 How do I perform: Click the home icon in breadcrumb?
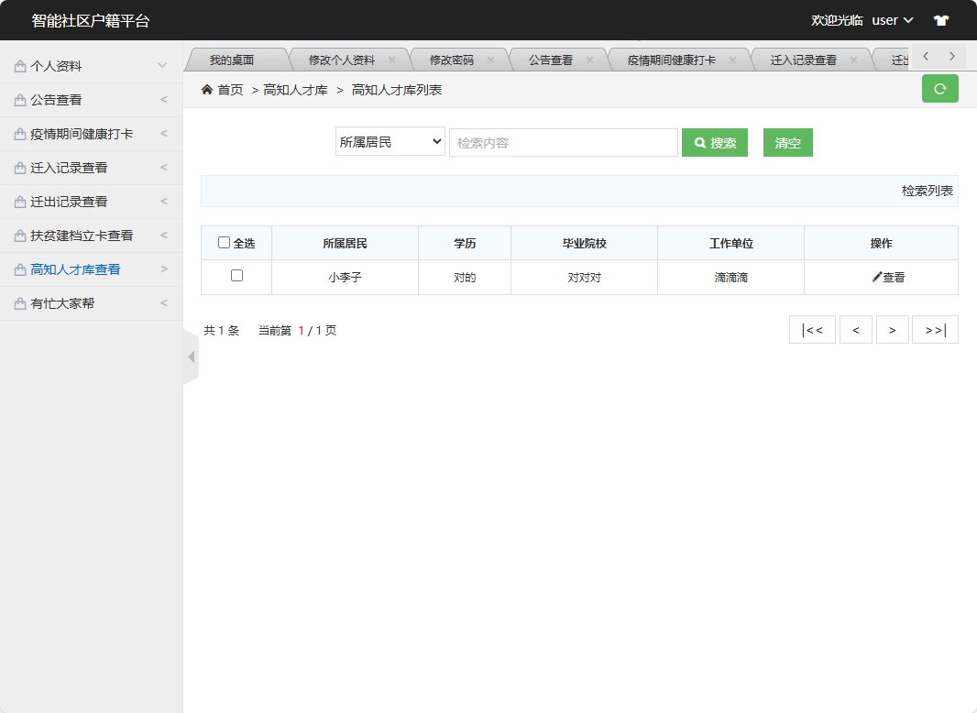206,90
